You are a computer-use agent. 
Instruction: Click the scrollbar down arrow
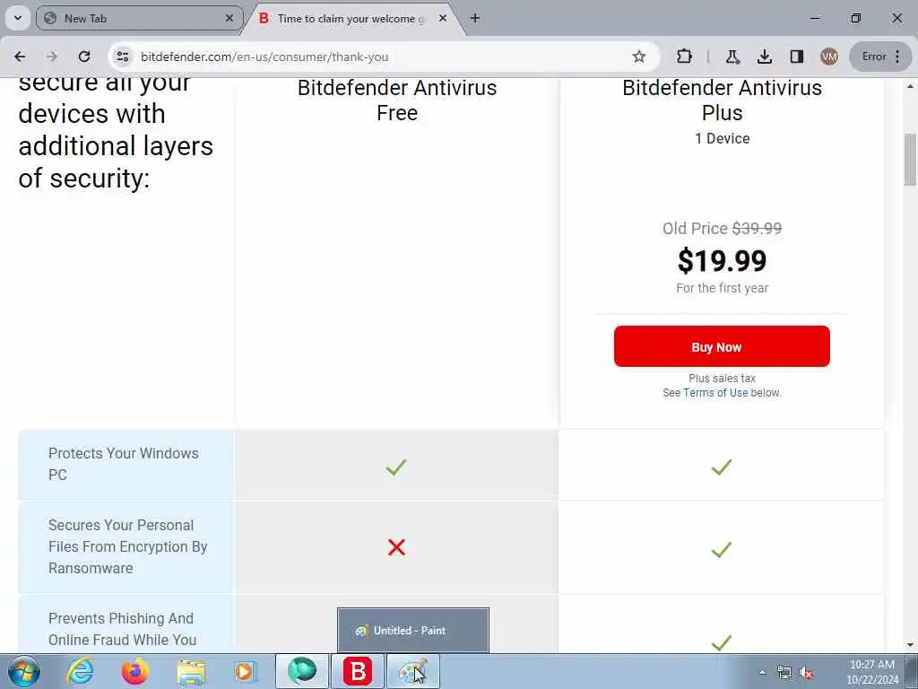pos(910,644)
